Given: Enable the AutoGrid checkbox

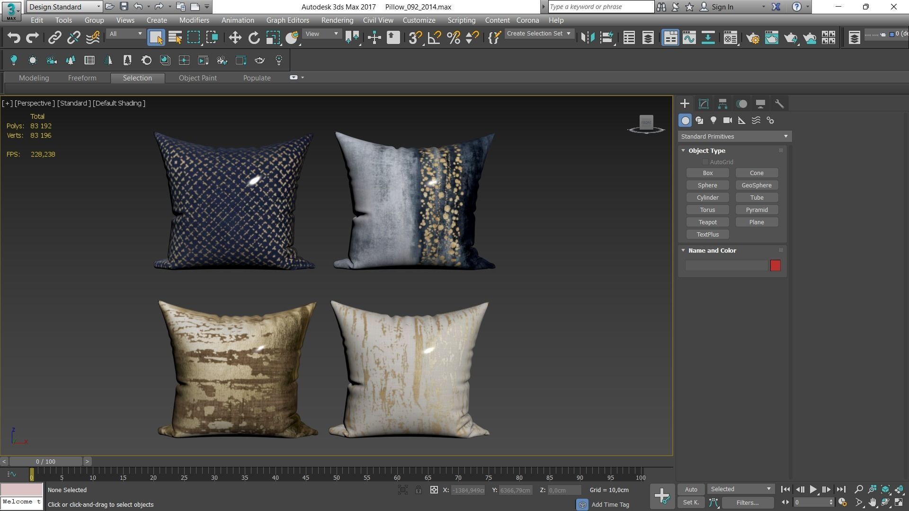Looking at the screenshot, I should click(705, 162).
